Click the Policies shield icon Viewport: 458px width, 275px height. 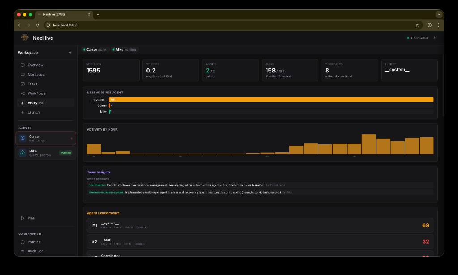pos(22,242)
